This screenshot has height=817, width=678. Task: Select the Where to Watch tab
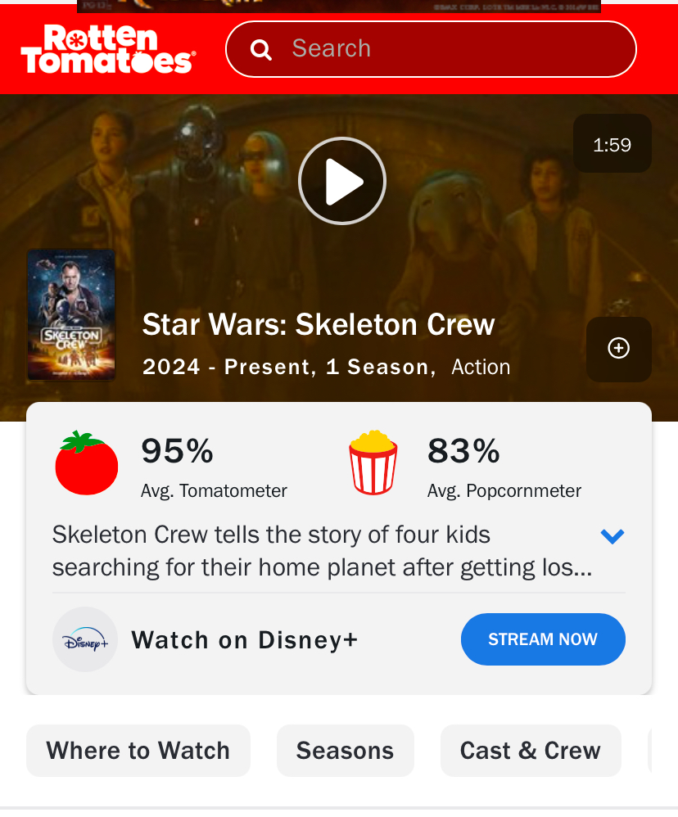coord(138,751)
